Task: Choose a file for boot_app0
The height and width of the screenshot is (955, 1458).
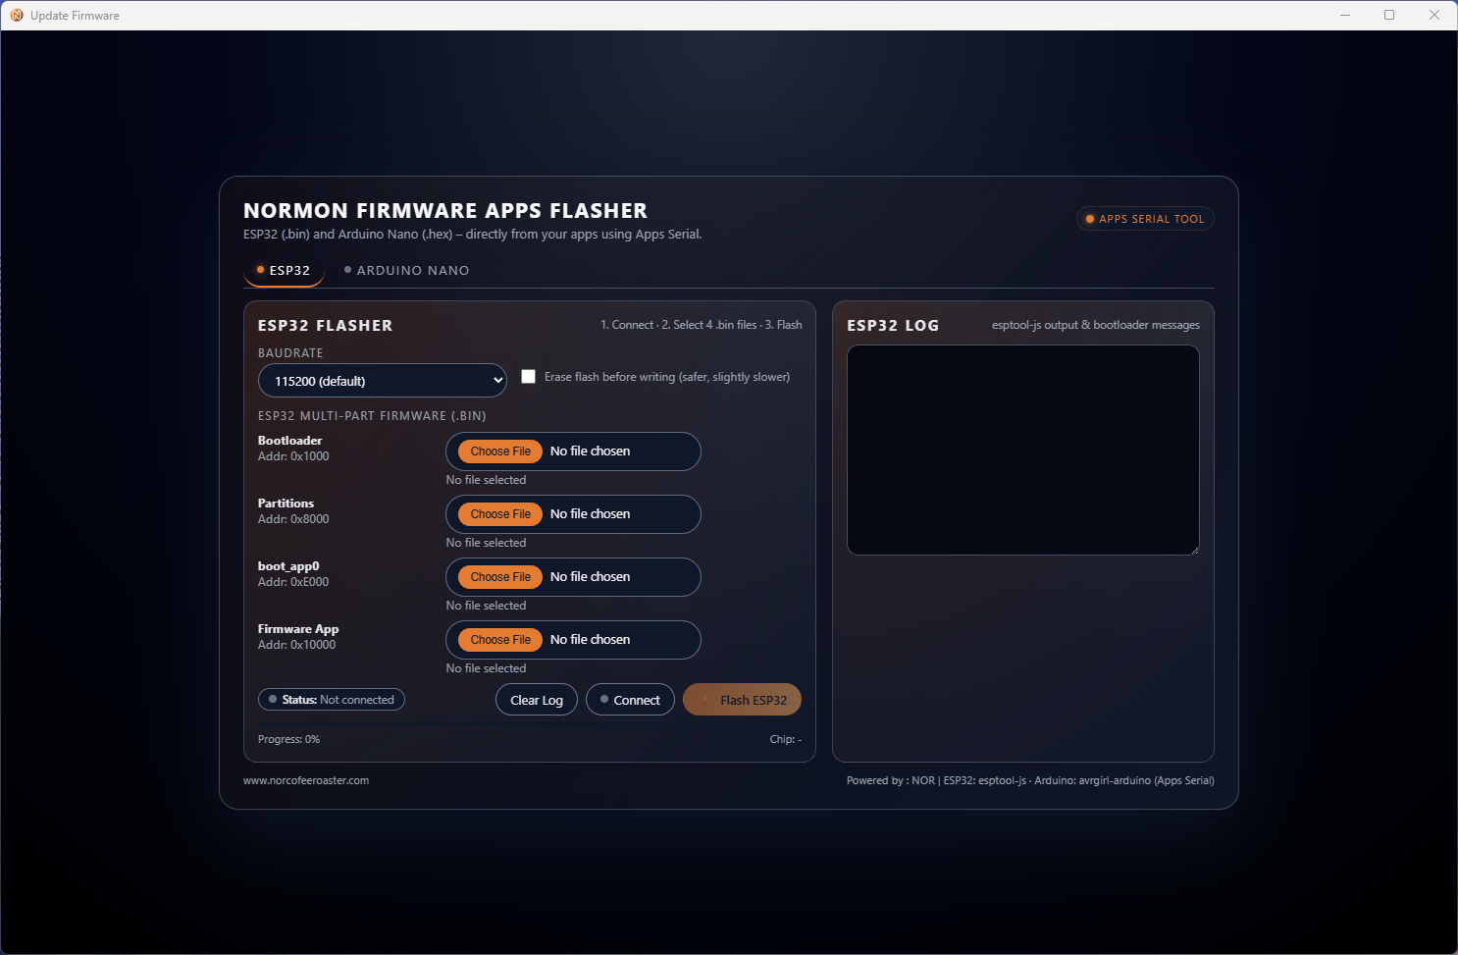Action: pos(500,577)
